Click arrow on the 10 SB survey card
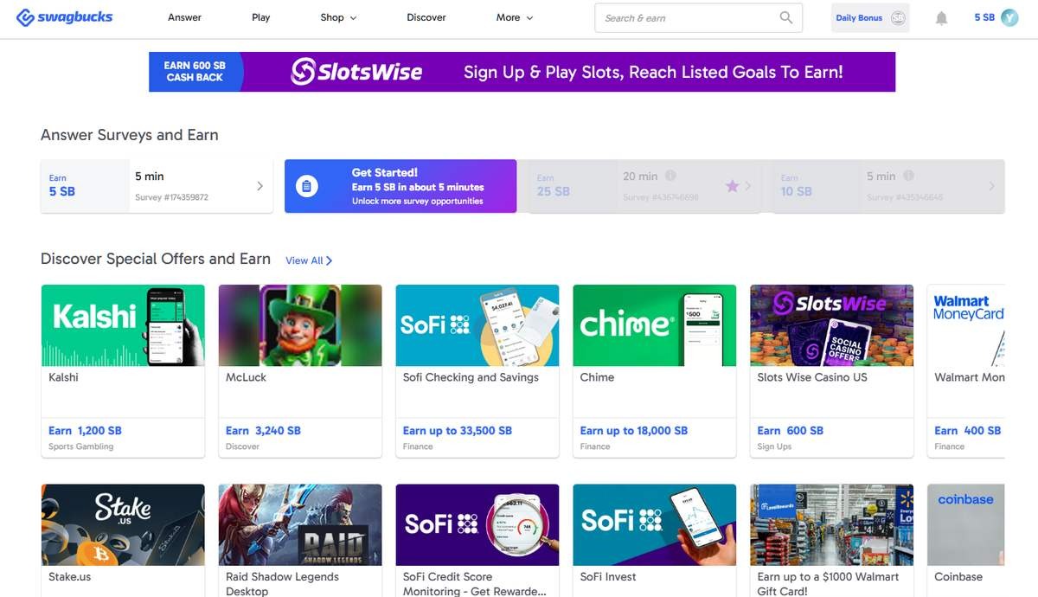Viewport: 1038px width, 597px height. coord(991,186)
